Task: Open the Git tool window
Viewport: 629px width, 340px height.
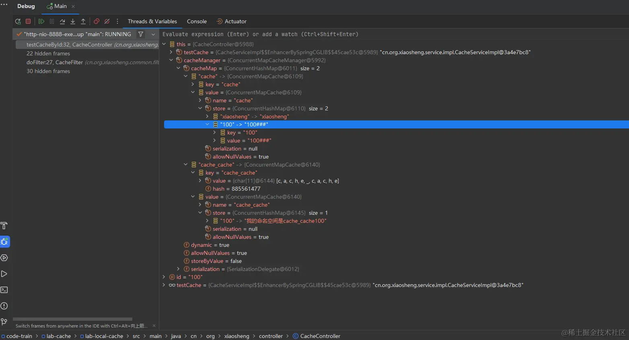Action: (4, 322)
